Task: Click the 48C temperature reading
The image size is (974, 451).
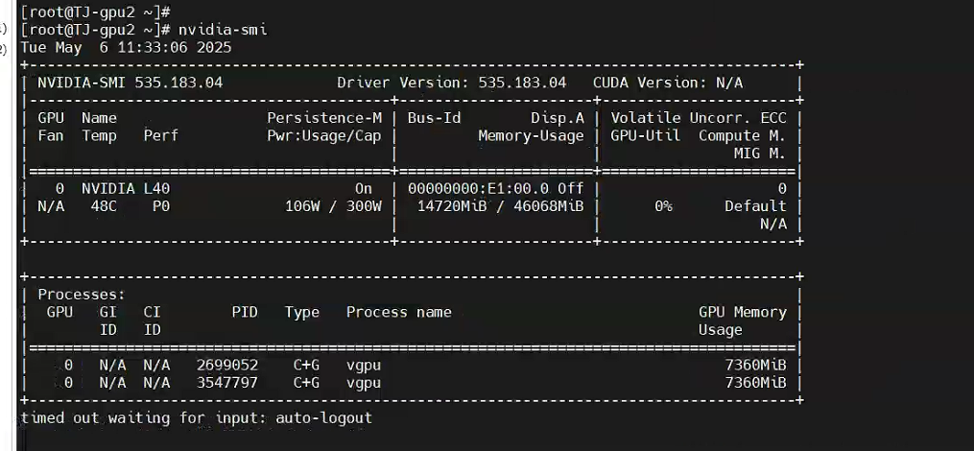Action: coord(104,206)
